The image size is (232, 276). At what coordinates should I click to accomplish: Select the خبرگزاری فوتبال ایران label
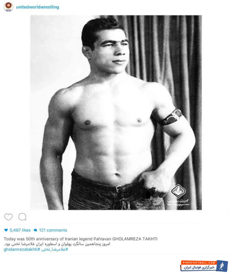pyautogui.click(x=199, y=267)
